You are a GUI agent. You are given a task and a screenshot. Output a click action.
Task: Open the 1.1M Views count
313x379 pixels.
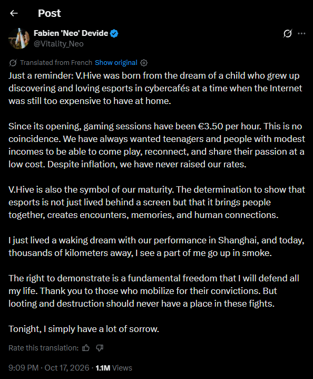(114, 368)
